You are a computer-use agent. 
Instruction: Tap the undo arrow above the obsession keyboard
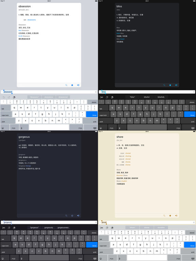click(4, 97)
